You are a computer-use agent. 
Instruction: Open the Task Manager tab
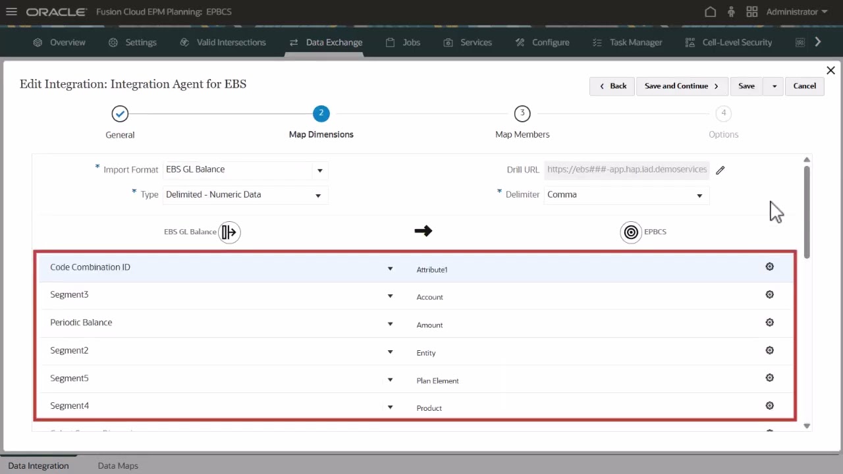627,42
